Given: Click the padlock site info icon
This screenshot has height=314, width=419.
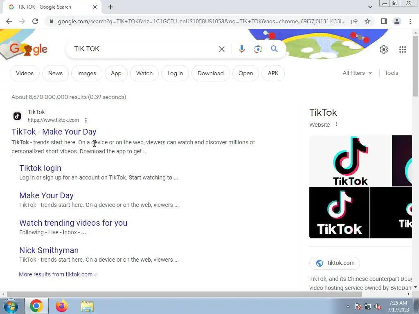Looking at the screenshot, I should 52,21.
